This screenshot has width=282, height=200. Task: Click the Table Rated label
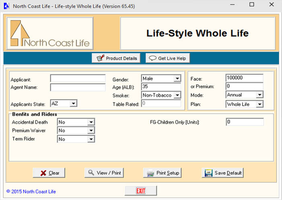pos(126,104)
